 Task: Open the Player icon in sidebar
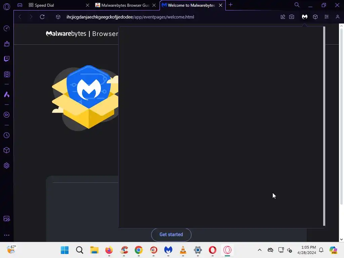(x=7, y=115)
